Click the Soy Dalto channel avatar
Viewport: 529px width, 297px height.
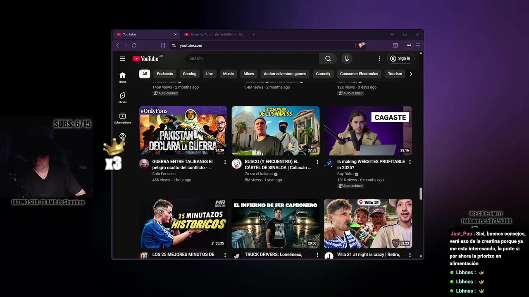coord(329,164)
